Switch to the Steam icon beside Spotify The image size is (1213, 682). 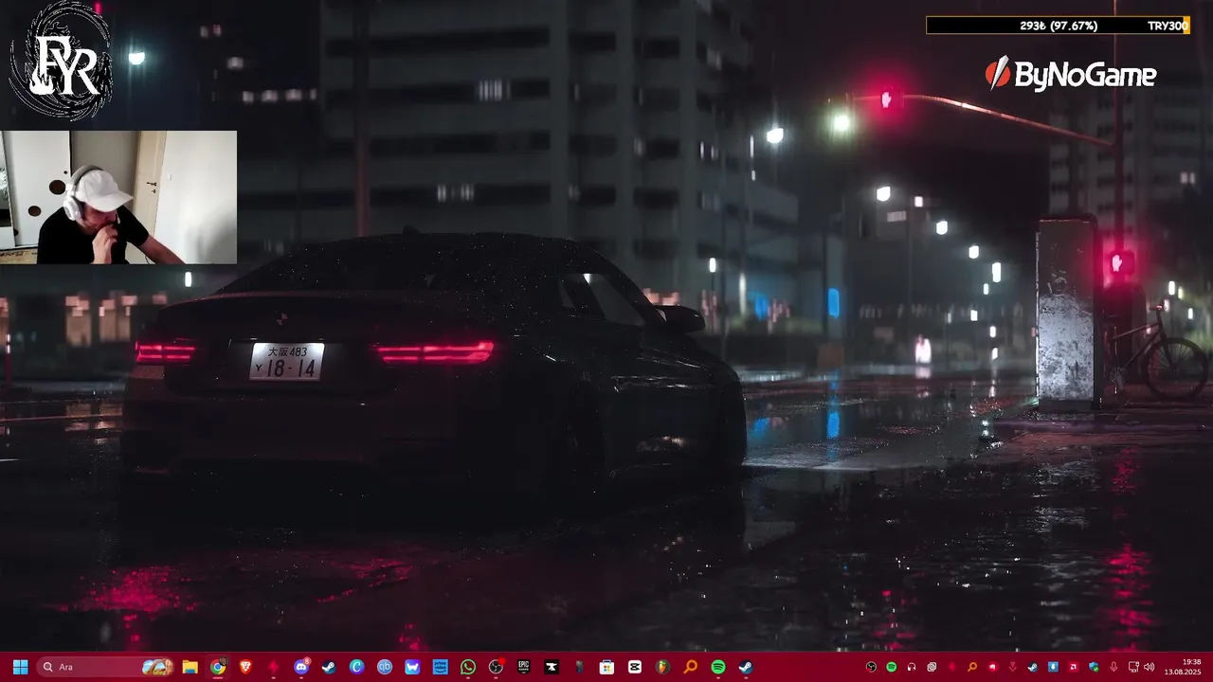click(x=746, y=667)
